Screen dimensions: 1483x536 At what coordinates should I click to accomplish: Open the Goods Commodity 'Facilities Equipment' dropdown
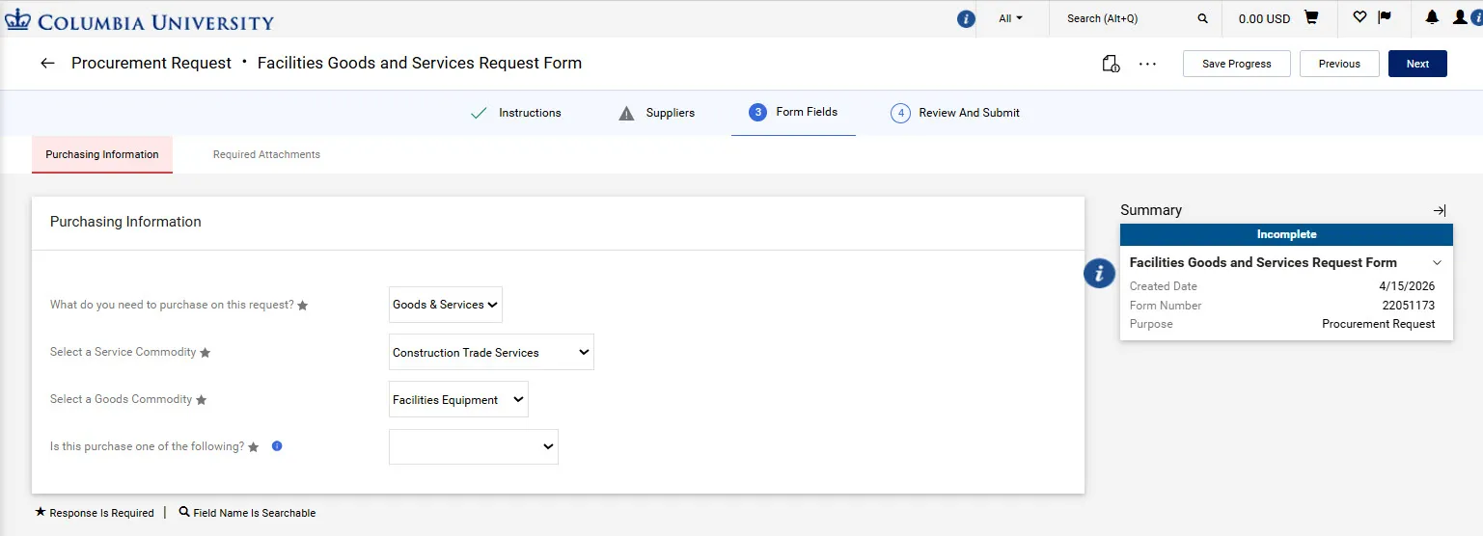pos(458,399)
